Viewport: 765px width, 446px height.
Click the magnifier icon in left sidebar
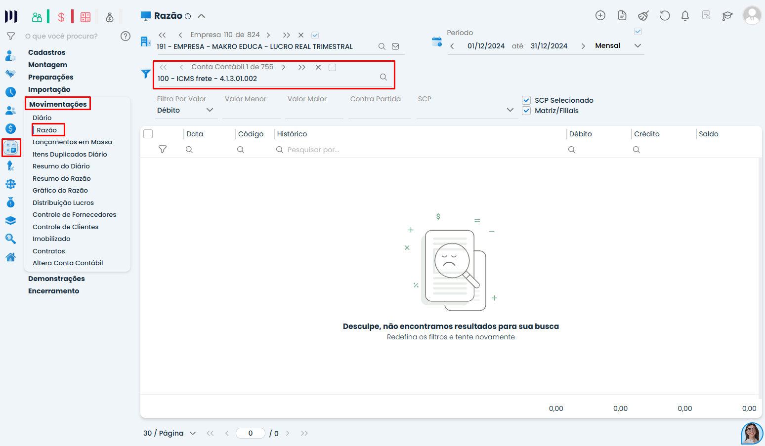(10, 239)
